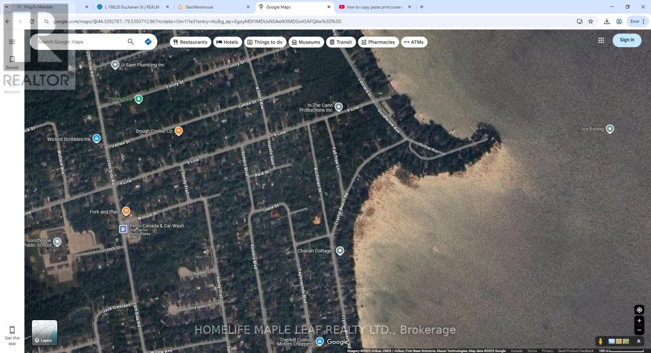Click the Sign in button

tap(627, 40)
